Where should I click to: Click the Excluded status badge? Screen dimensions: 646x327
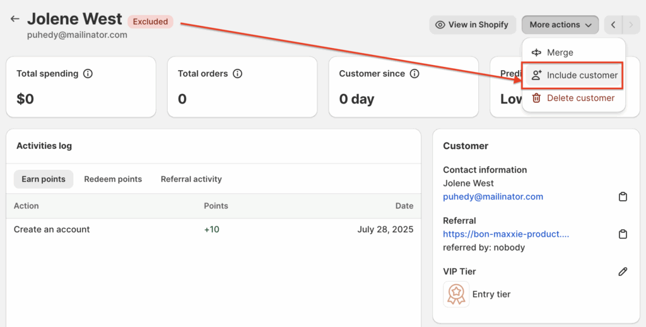[150, 21]
